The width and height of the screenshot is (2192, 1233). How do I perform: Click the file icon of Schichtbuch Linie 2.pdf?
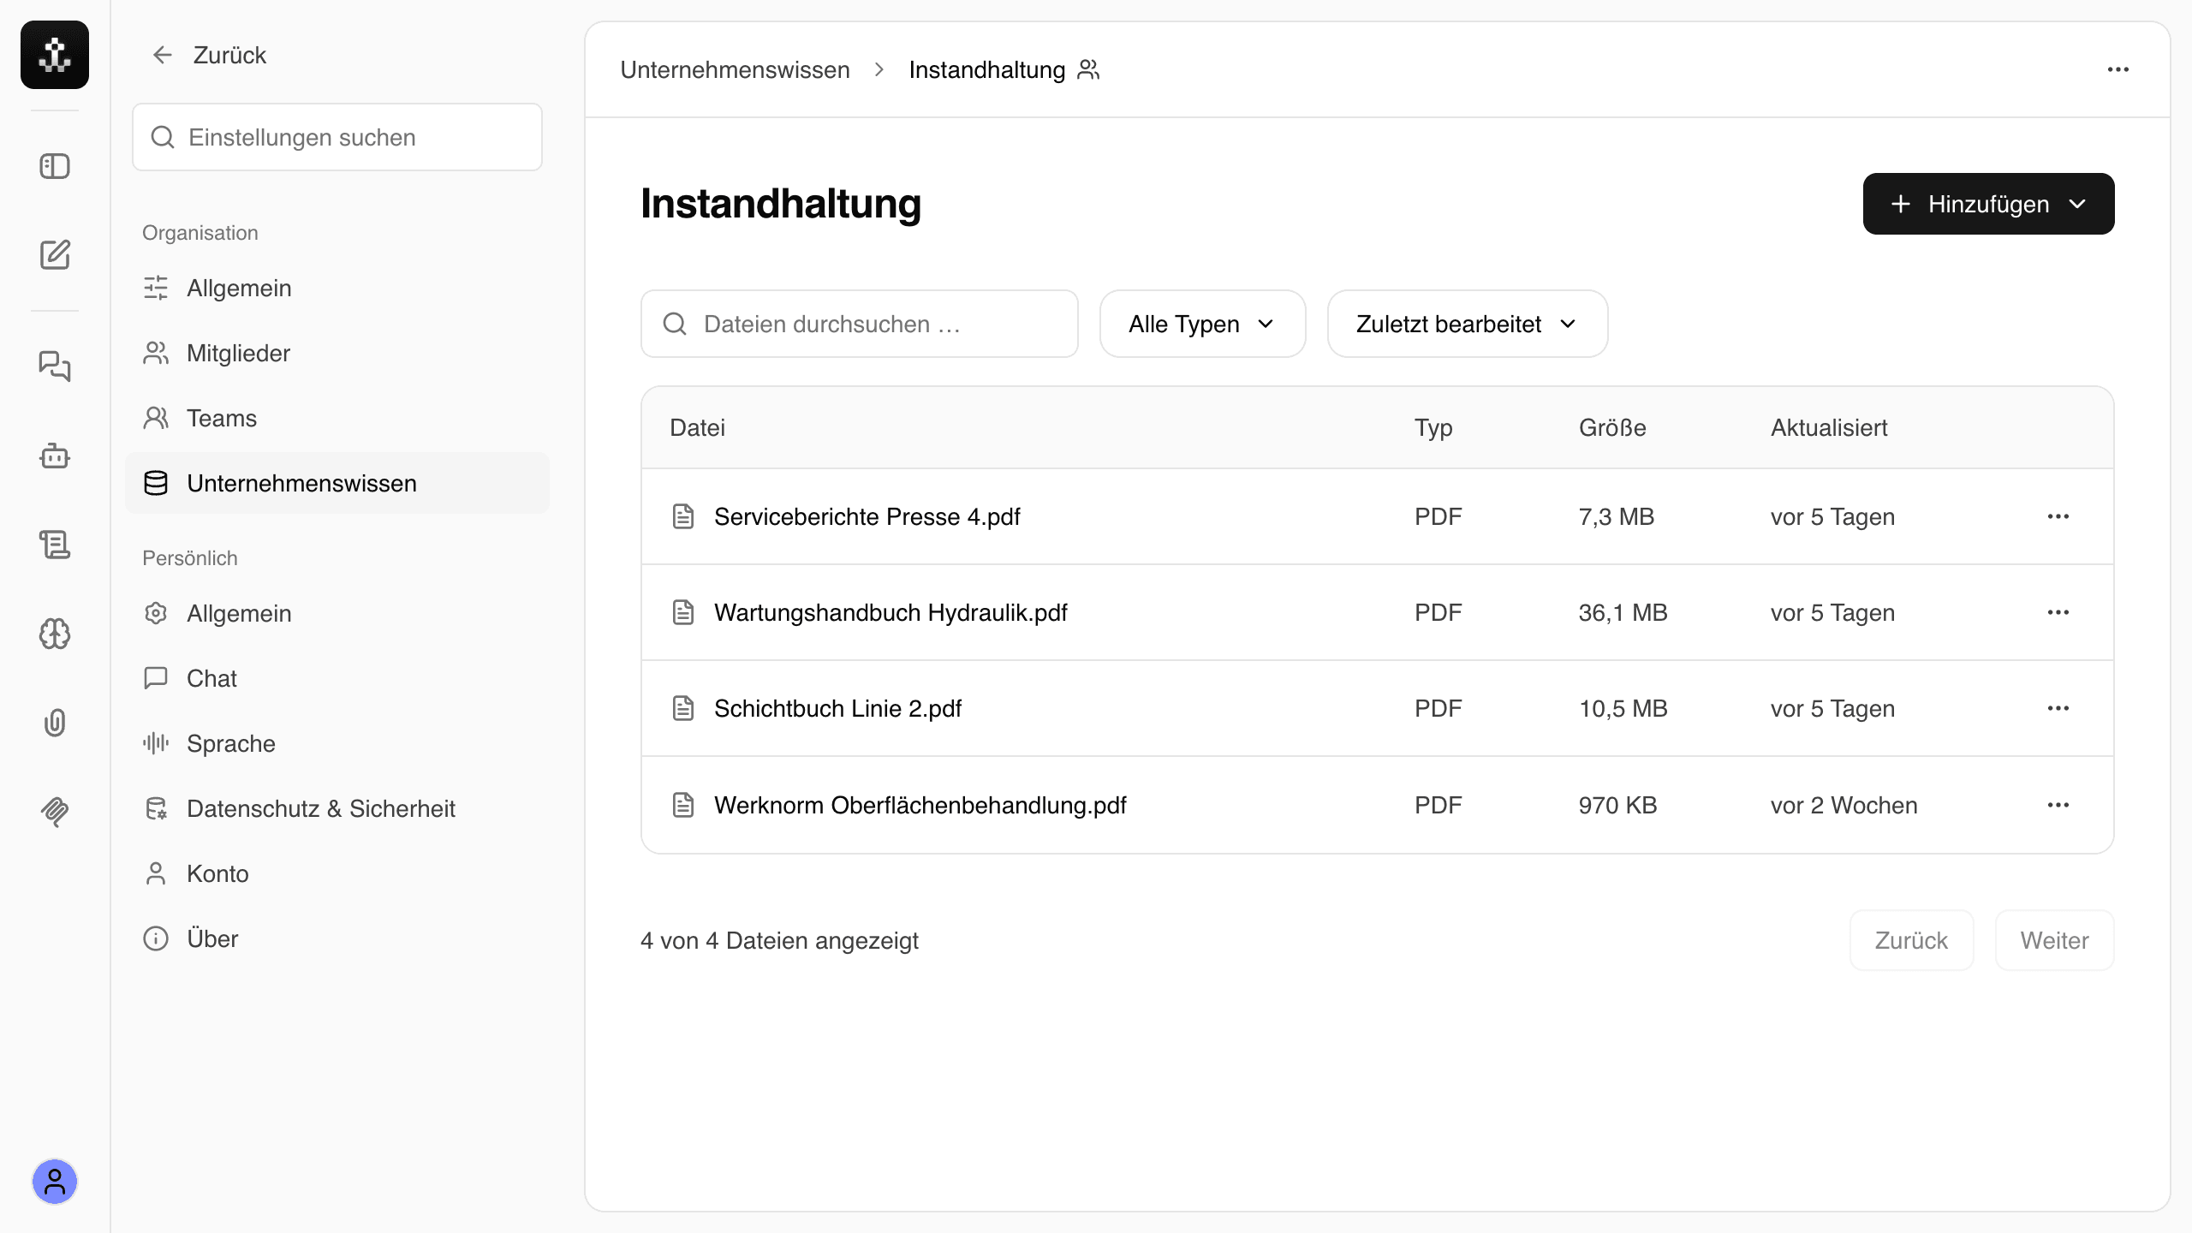point(683,708)
